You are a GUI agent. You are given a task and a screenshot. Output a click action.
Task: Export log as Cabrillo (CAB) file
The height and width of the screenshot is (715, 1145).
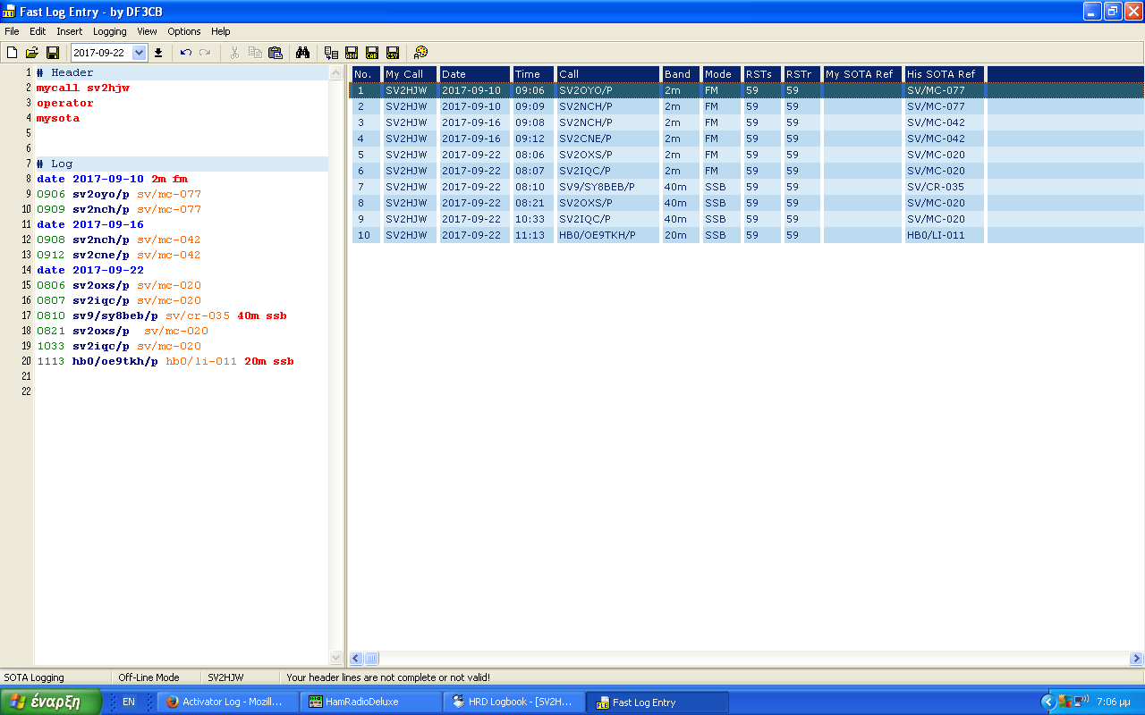click(372, 53)
